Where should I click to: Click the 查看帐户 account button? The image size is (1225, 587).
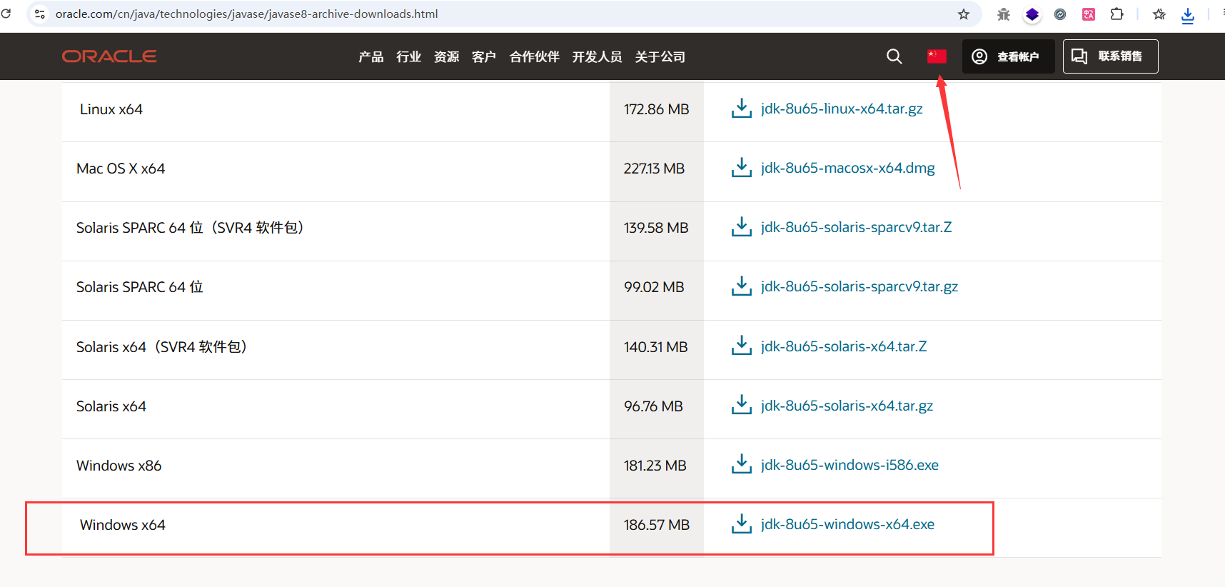[1008, 56]
